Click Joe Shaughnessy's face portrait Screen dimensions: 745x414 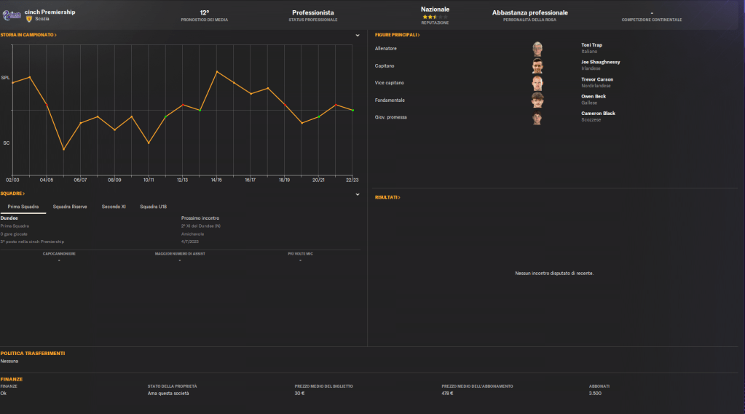537,65
